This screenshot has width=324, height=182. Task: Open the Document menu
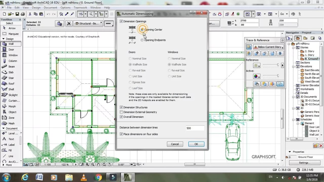pyautogui.click(x=50, y=8)
